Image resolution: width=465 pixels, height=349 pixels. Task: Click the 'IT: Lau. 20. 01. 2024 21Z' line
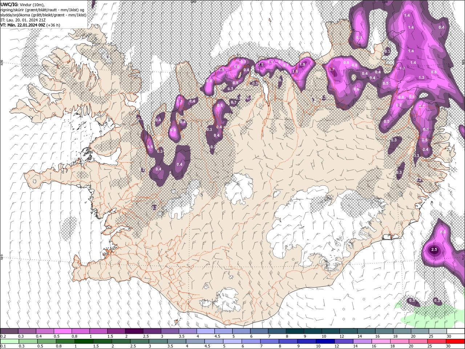click(x=24, y=20)
